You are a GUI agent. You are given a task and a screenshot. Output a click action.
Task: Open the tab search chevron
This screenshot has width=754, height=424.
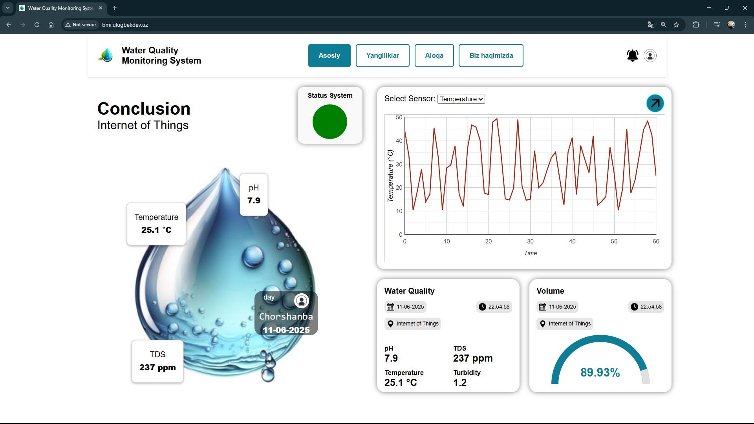[x=7, y=8]
